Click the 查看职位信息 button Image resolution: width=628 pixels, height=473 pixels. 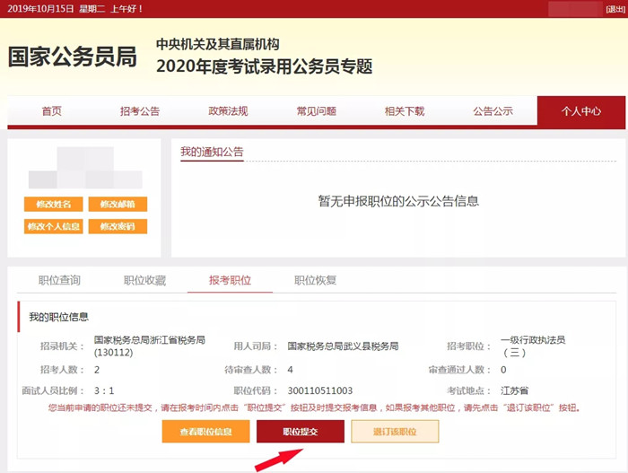click(x=205, y=432)
